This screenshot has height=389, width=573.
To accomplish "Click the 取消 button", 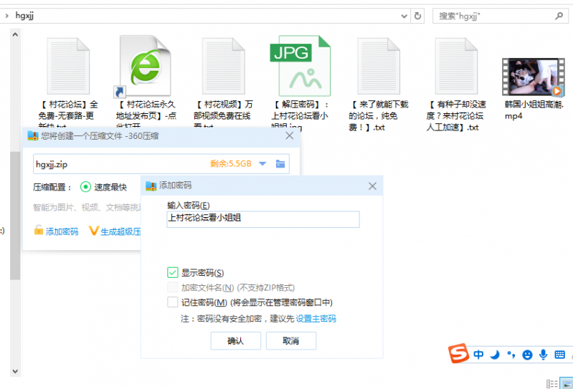I will pyautogui.click(x=290, y=341).
